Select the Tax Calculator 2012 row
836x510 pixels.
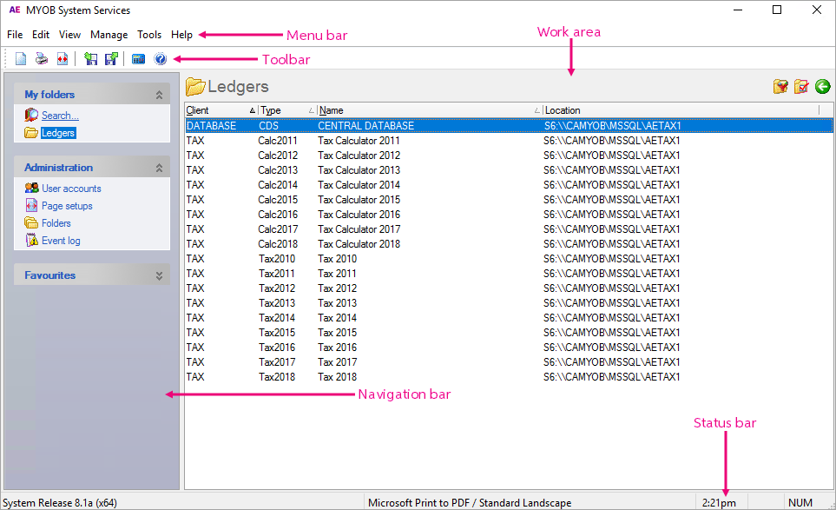(510, 156)
